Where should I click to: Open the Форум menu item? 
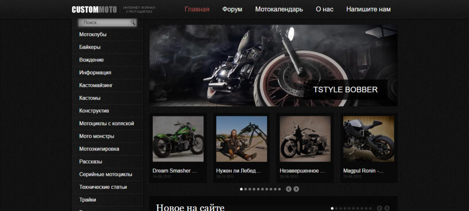[x=232, y=9]
